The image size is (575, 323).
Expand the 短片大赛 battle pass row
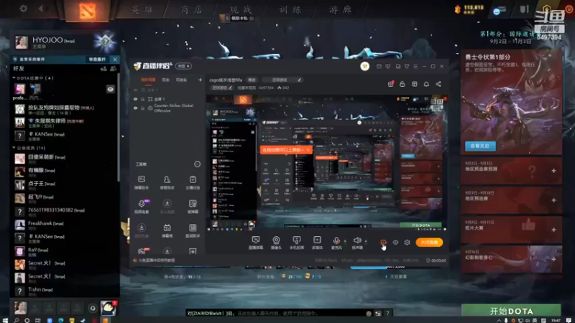[x=511, y=229]
